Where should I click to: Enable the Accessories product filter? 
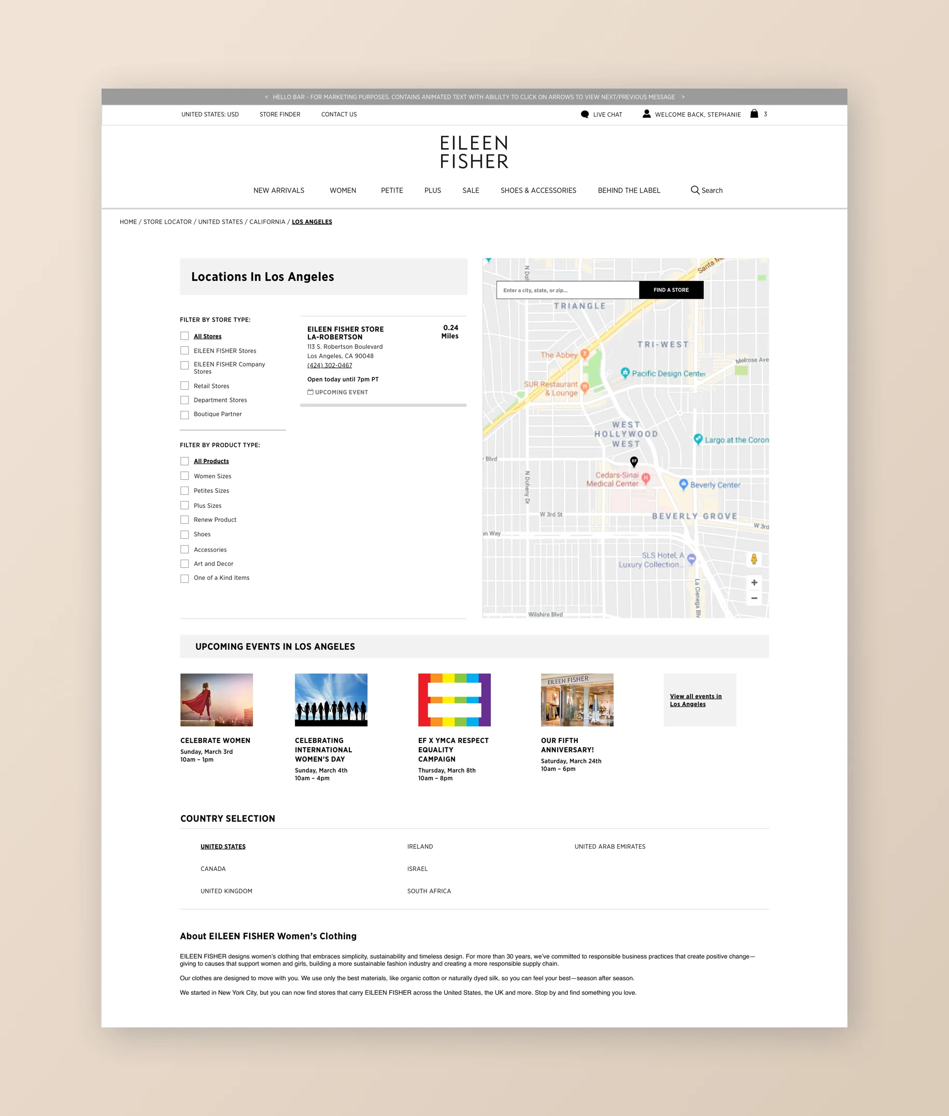(x=185, y=550)
